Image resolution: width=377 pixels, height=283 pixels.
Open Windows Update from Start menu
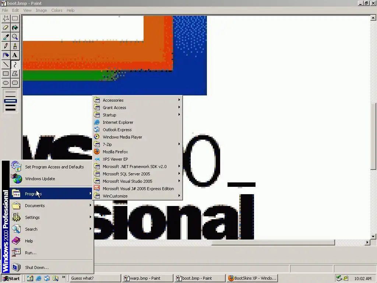(51, 179)
